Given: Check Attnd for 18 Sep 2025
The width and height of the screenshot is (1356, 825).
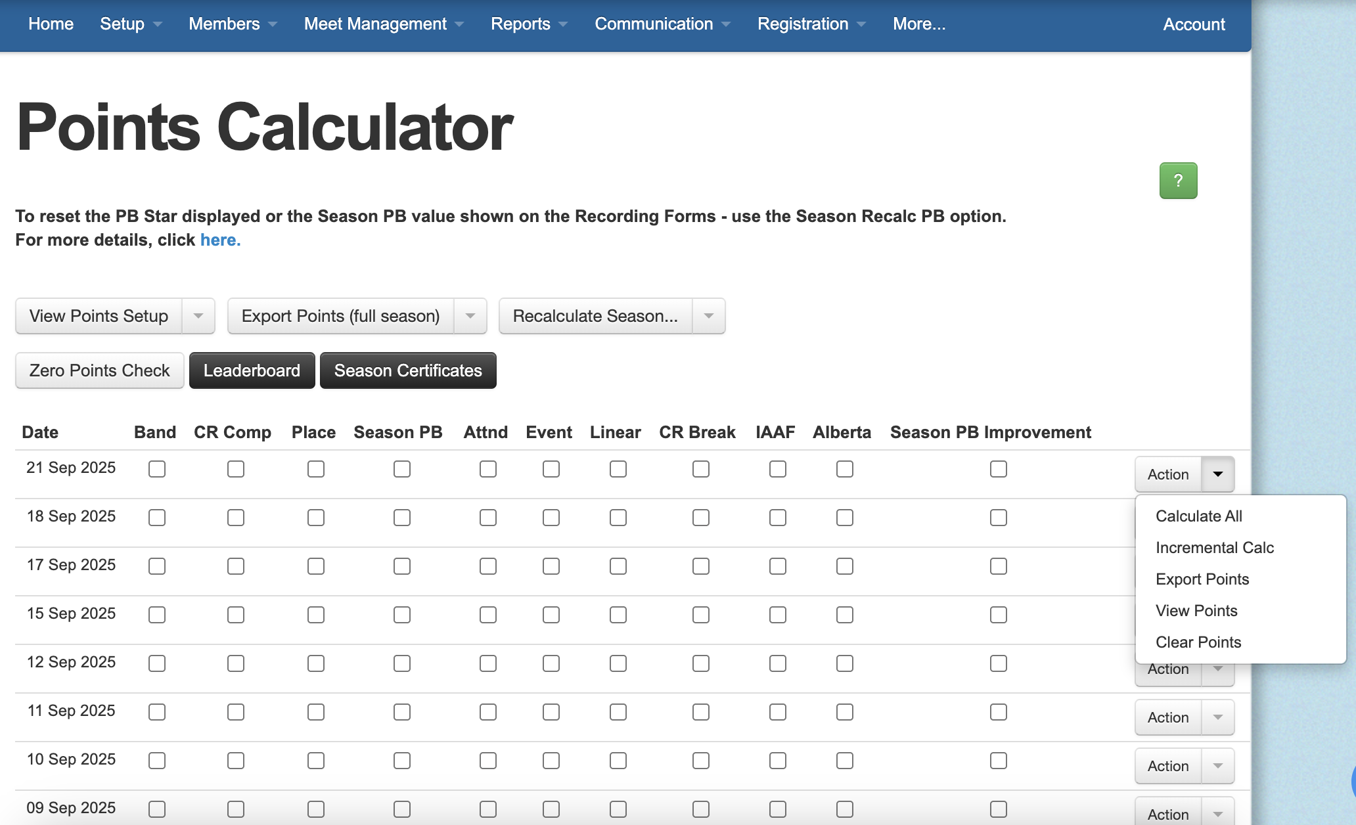Looking at the screenshot, I should pos(488,518).
